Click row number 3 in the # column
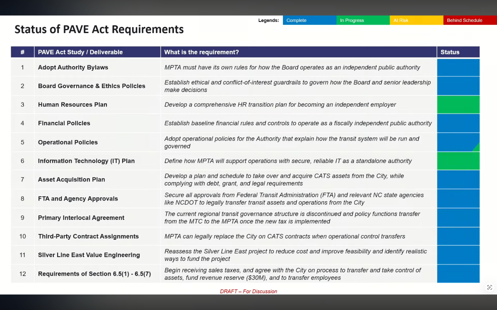 [x=22, y=105]
